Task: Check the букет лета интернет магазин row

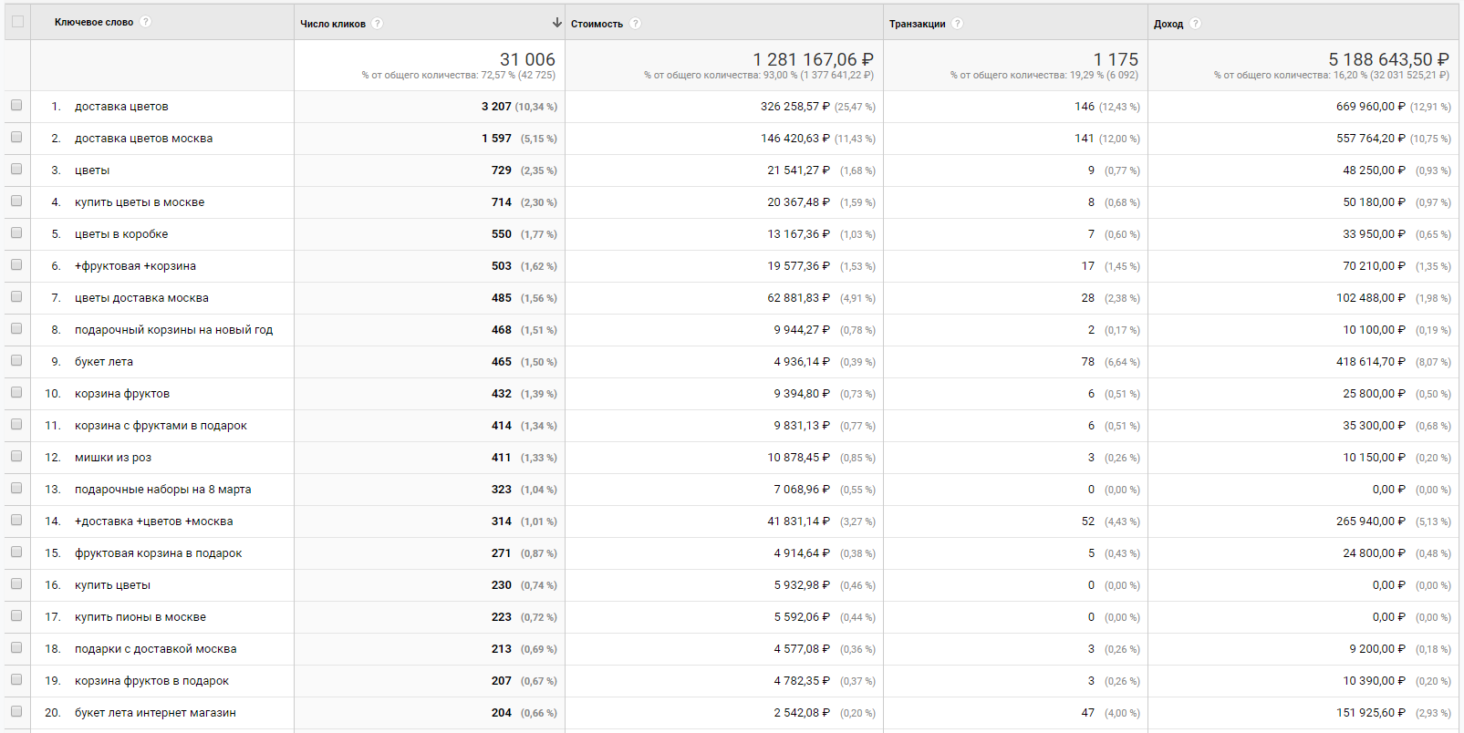Action: (x=16, y=712)
